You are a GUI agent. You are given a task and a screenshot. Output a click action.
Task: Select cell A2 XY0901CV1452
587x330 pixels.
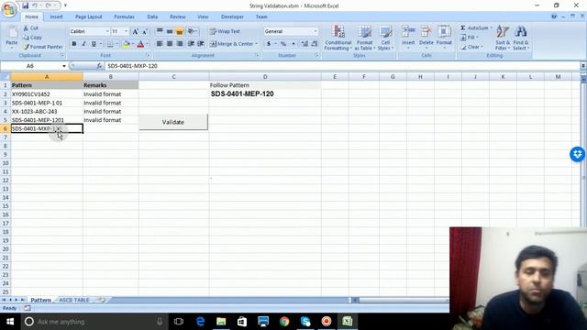pos(47,94)
